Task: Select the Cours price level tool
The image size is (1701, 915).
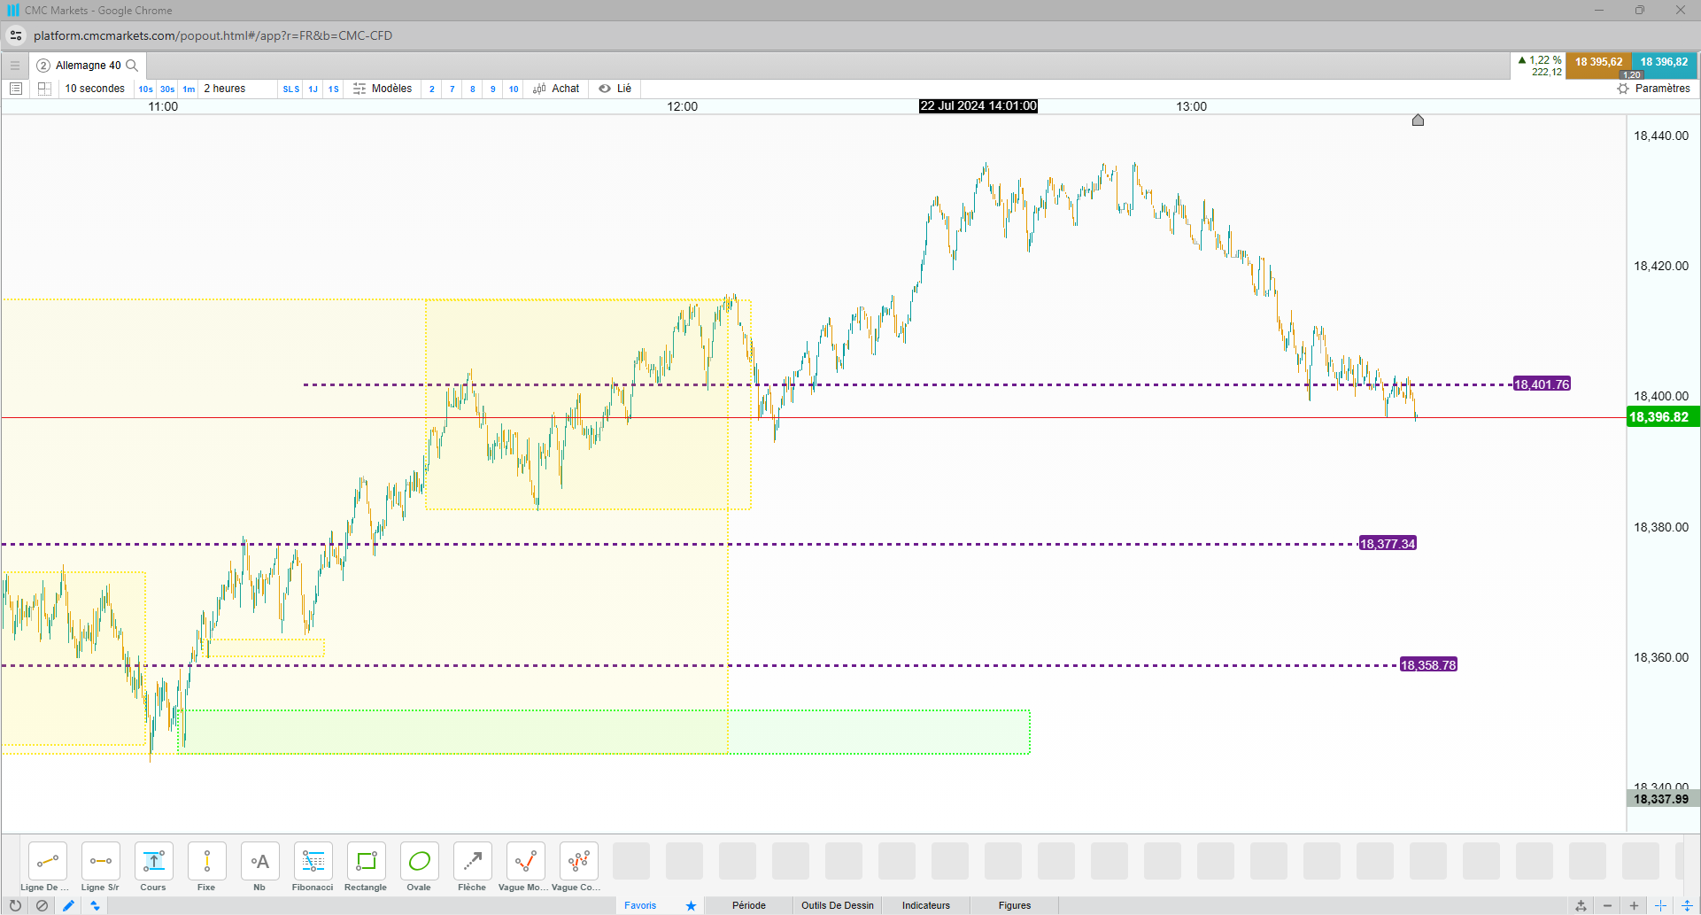Action: [153, 867]
